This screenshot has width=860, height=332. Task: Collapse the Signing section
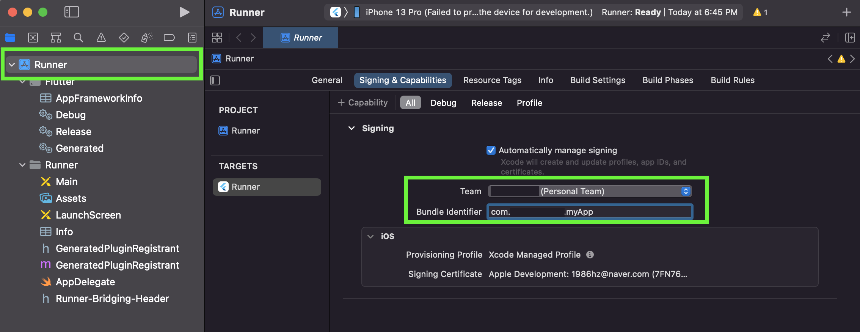[352, 128]
